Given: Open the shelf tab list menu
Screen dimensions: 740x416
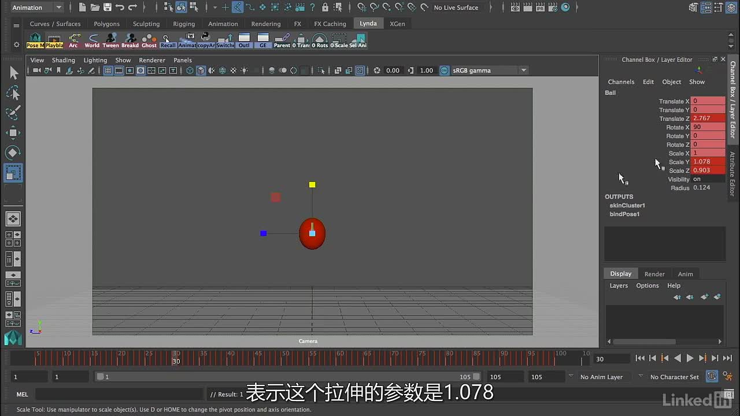Looking at the screenshot, I should (x=16, y=24).
